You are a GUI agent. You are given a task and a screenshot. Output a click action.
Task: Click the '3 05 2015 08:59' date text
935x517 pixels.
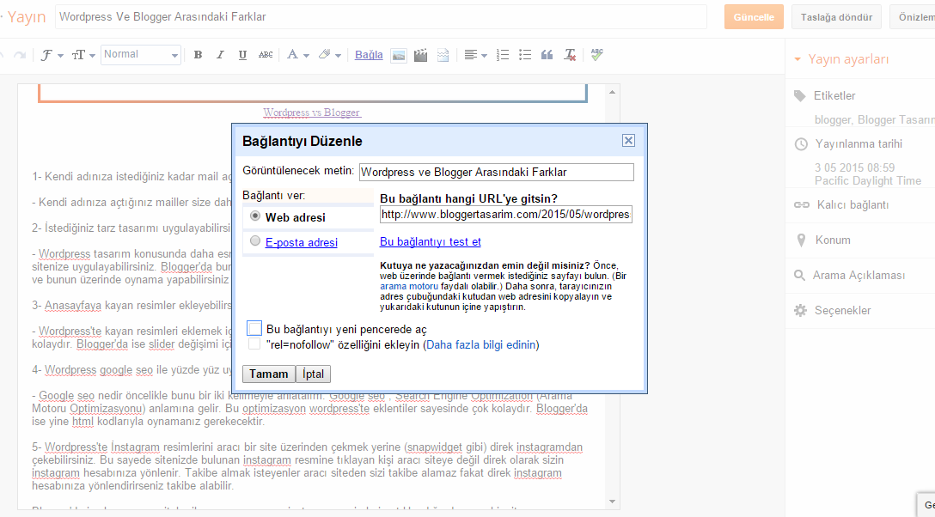[x=854, y=168]
